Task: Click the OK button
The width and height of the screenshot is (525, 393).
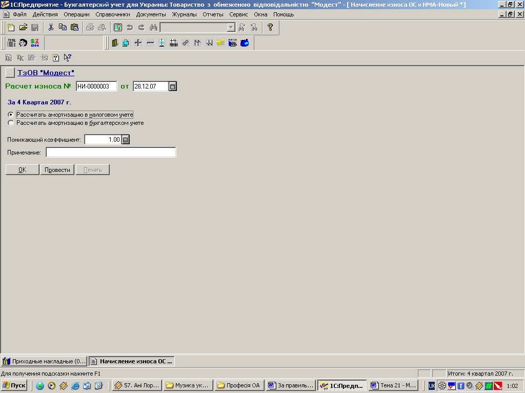Action: 23,170
